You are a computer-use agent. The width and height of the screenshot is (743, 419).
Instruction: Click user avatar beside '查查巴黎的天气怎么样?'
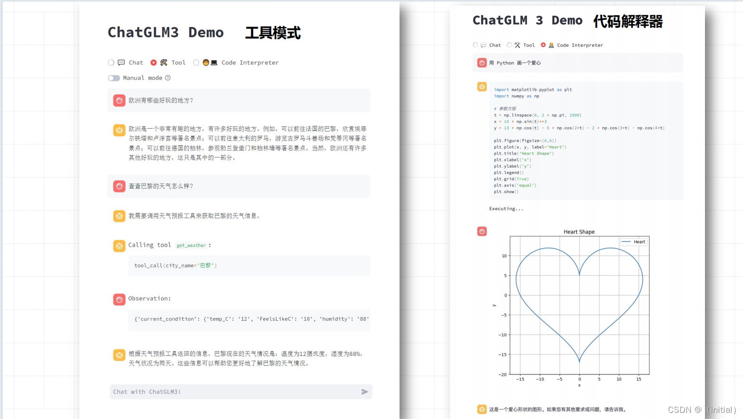tap(119, 186)
